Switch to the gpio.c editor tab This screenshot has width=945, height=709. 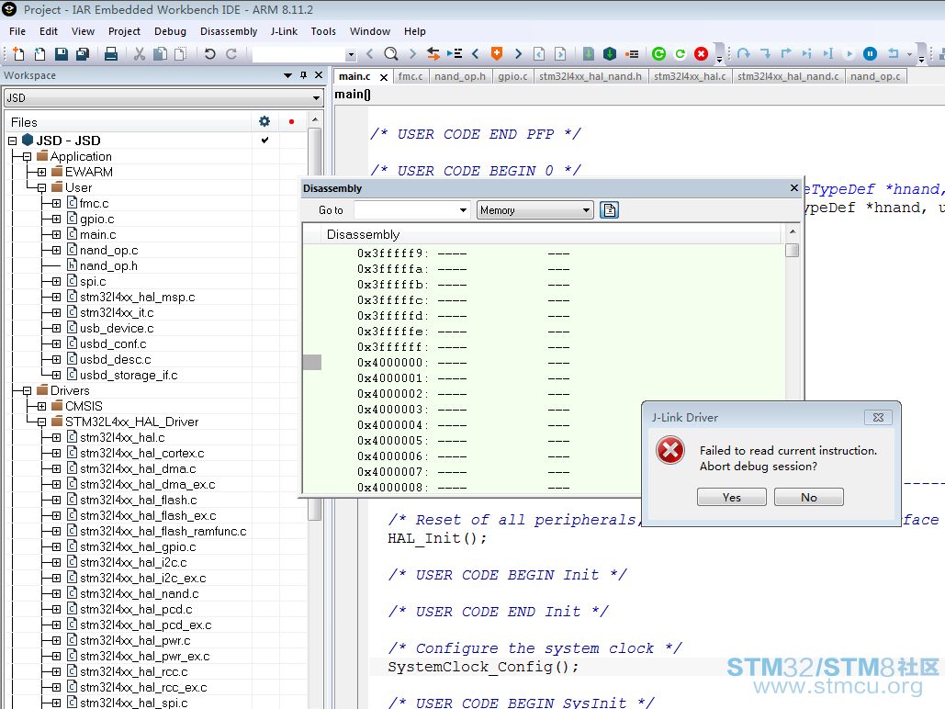coord(512,76)
